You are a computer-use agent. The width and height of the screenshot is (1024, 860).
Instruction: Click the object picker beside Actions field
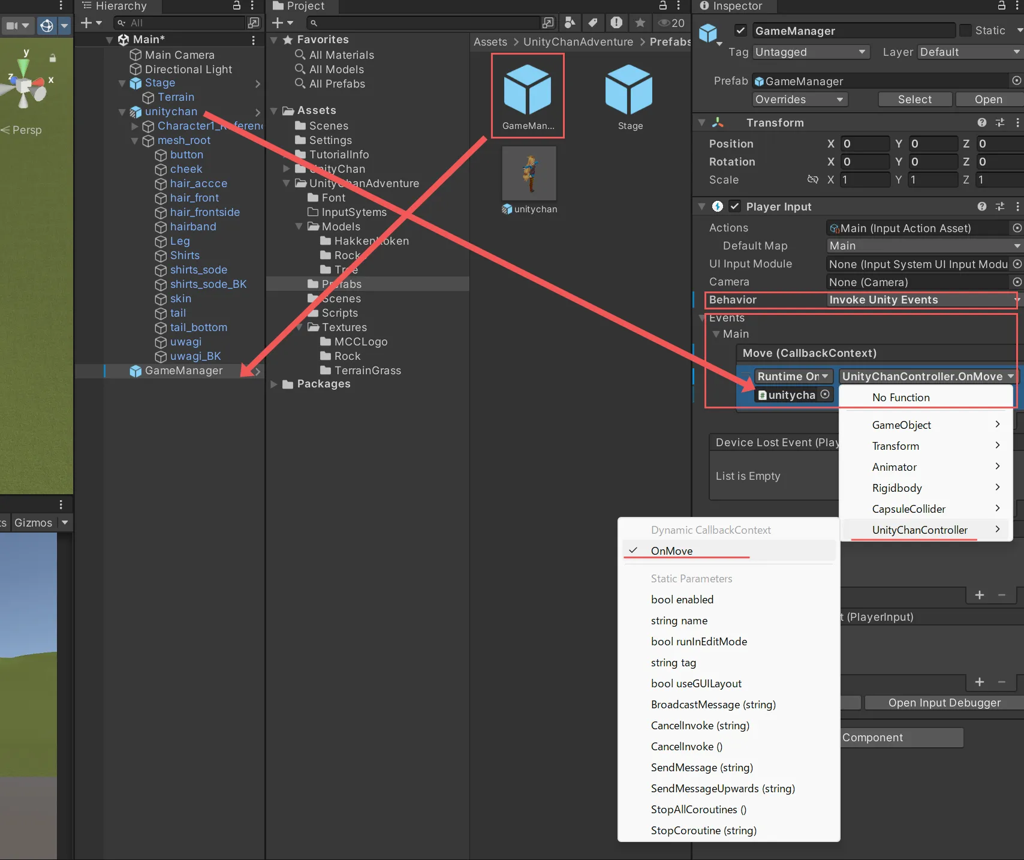click(1017, 228)
